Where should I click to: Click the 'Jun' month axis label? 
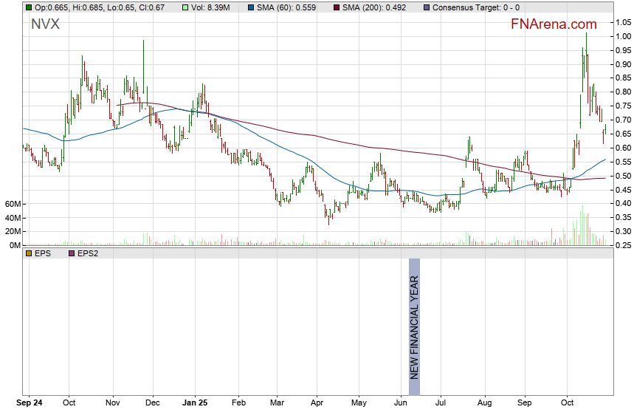[x=401, y=405]
